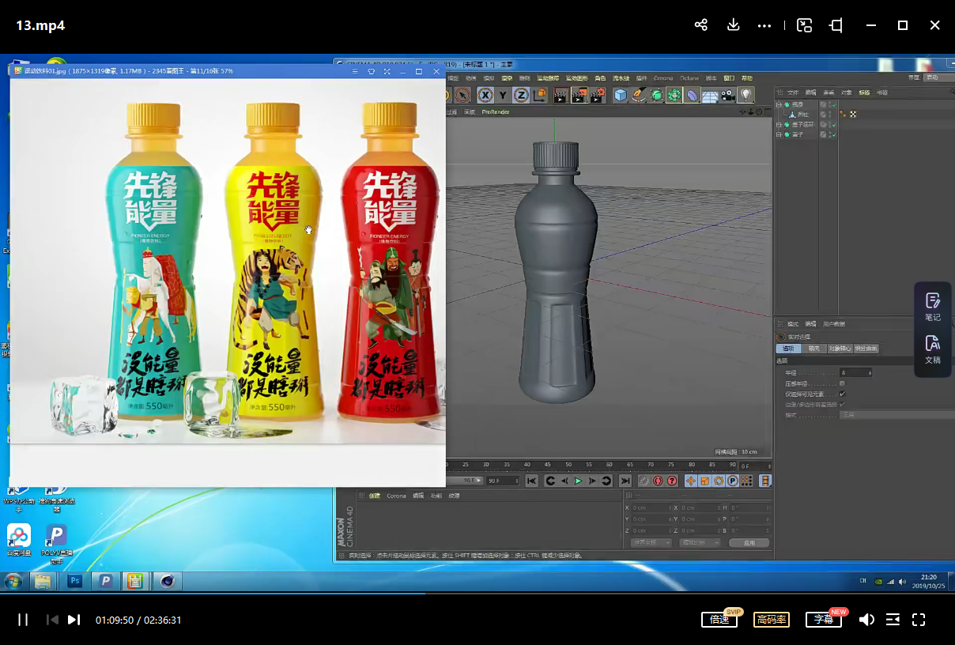Viewport: 955px width, 645px height.
Task: Toggle 压感半径 checkbox
Action: 842,383
